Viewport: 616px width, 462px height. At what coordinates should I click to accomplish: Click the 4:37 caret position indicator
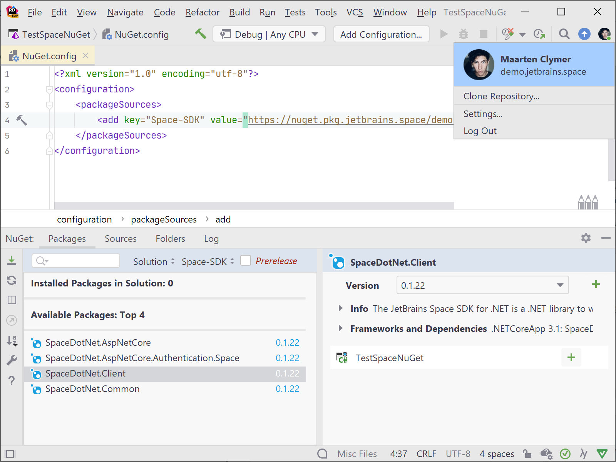pyautogui.click(x=398, y=454)
